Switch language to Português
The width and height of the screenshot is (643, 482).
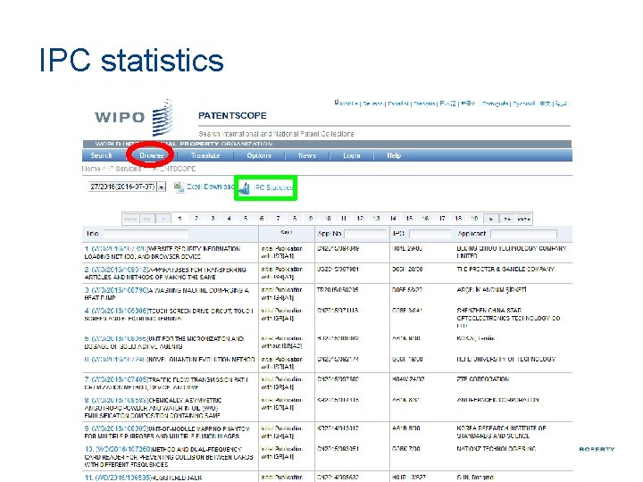point(495,104)
